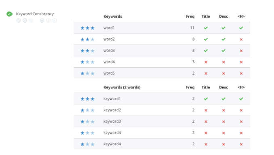Click the 'Freq' header in the Keywords table
Image resolution: width=274 pixels, height=155 pixels.
pyautogui.click(x=190, y=17)
